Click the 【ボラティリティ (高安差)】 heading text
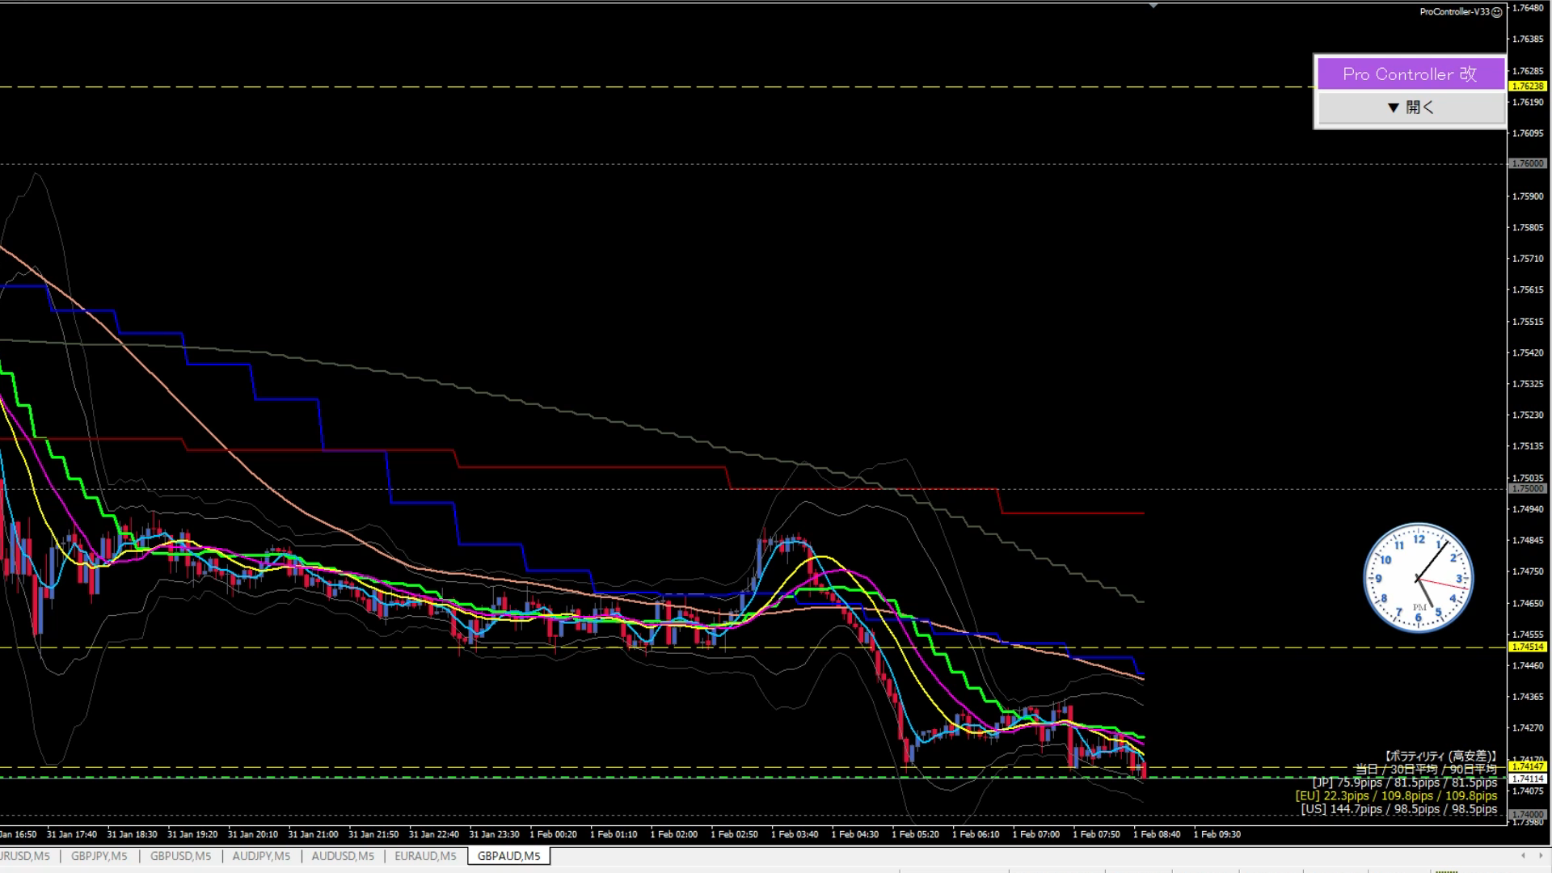 [x=1440, y=756]
